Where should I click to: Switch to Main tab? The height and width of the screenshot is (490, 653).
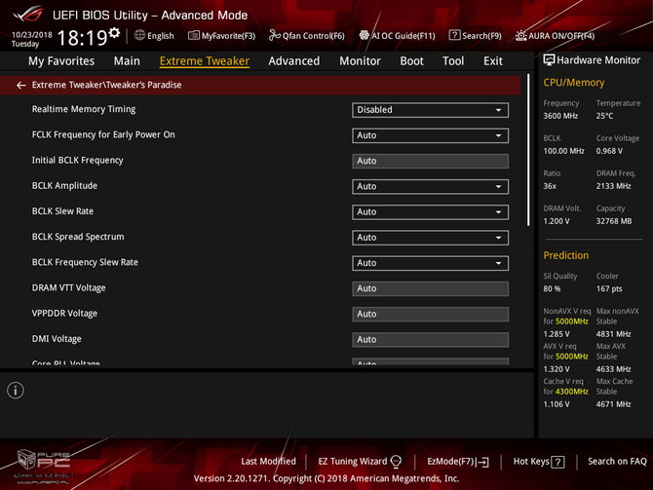[127, 61]
